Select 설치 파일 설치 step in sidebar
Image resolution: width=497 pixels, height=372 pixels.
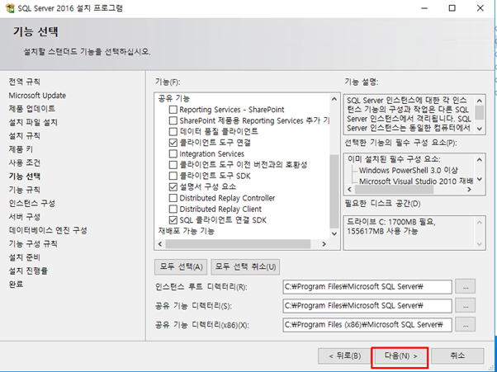[x=33, y=122]
